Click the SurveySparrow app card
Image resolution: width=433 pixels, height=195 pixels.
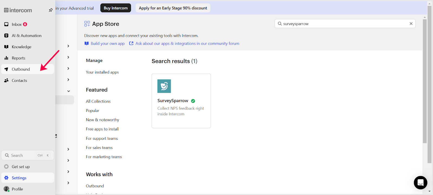[181, 101]
